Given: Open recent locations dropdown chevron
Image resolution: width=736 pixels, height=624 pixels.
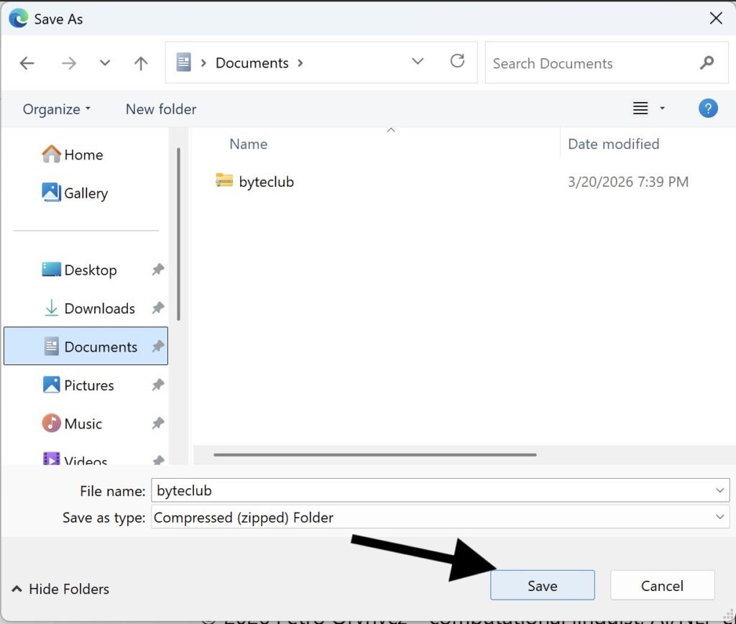Looking at the screenshot, I should pos(105,63).
